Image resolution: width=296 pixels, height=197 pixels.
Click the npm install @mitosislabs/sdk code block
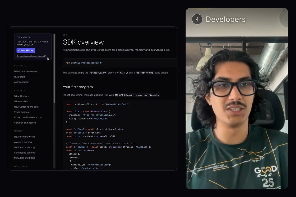point(120,63)
